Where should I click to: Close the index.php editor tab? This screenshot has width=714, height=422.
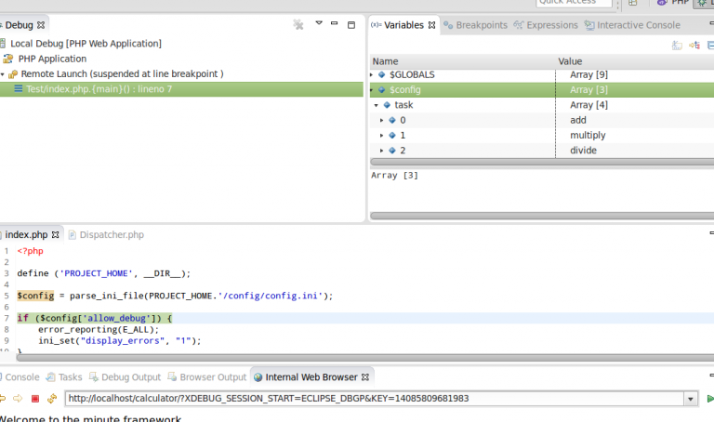(56, 234)
